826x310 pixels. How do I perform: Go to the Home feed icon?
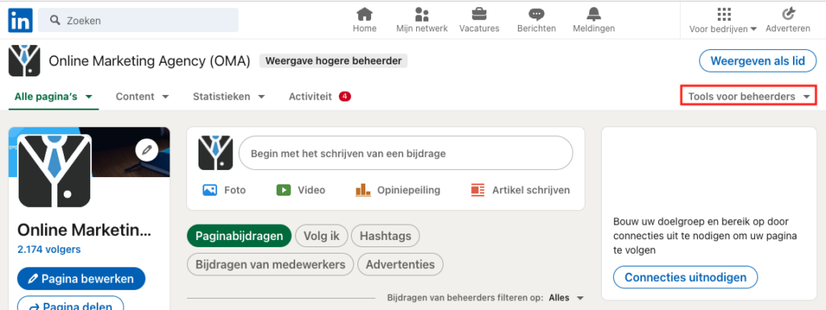click(365, 14)
